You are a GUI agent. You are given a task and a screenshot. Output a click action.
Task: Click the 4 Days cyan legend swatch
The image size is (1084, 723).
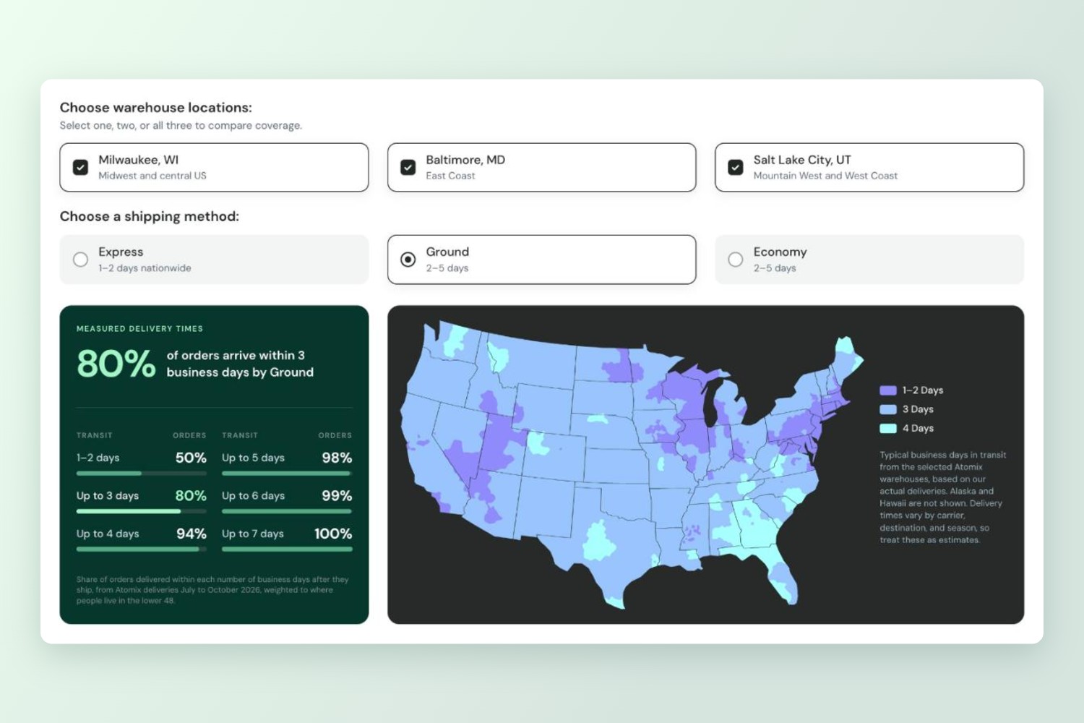[x=888, y=428]
